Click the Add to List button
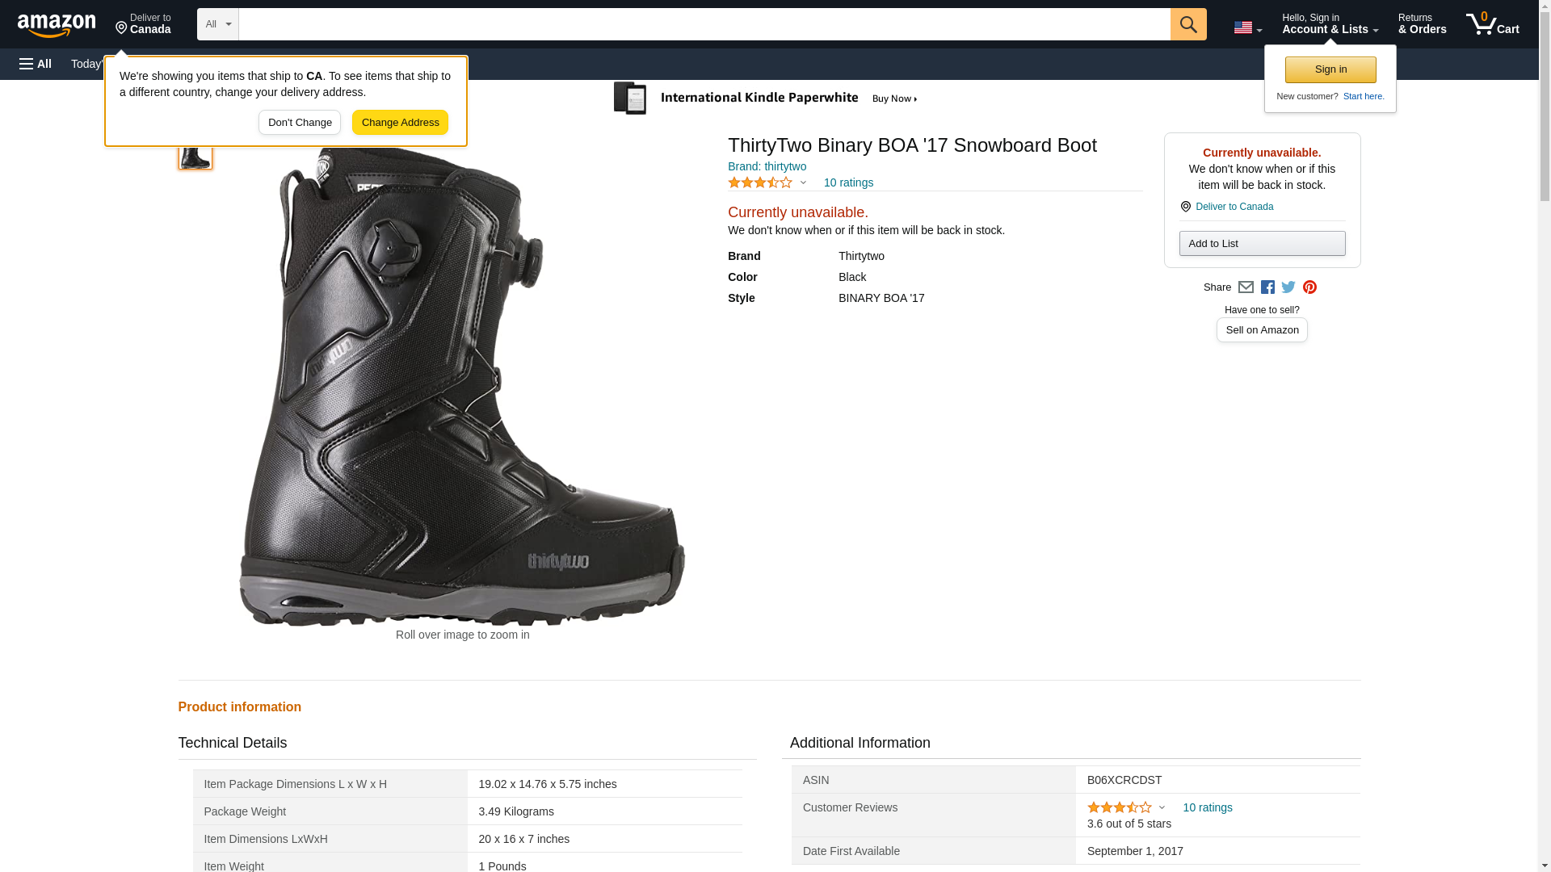The height and width of the screenshot is (872, 1551). (x=1262, y=244)
